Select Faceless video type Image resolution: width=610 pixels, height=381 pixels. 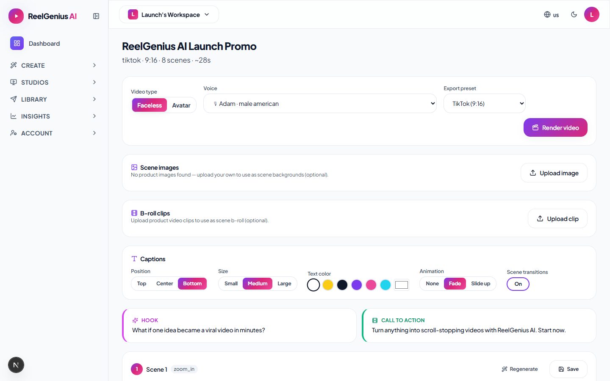click(x=150, y=105)
